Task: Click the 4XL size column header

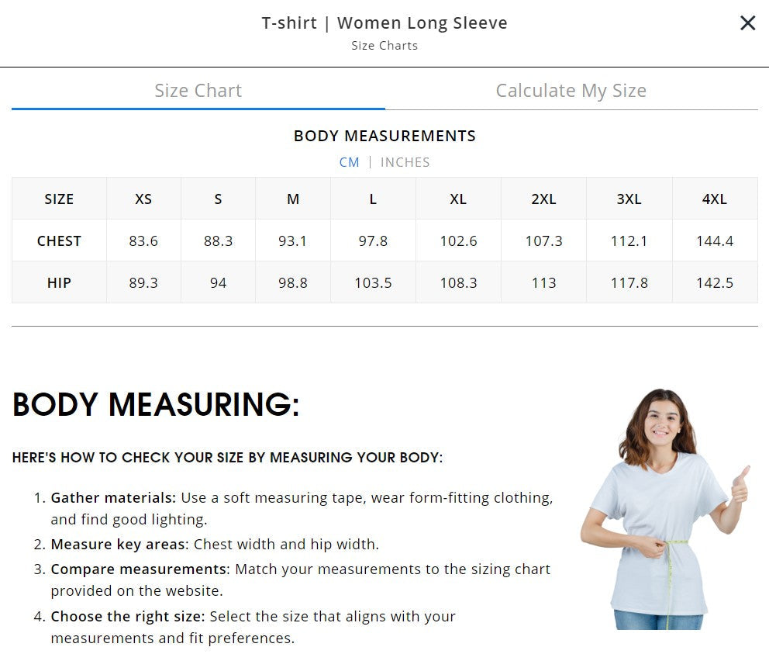Action: click(x=714, y=199)
